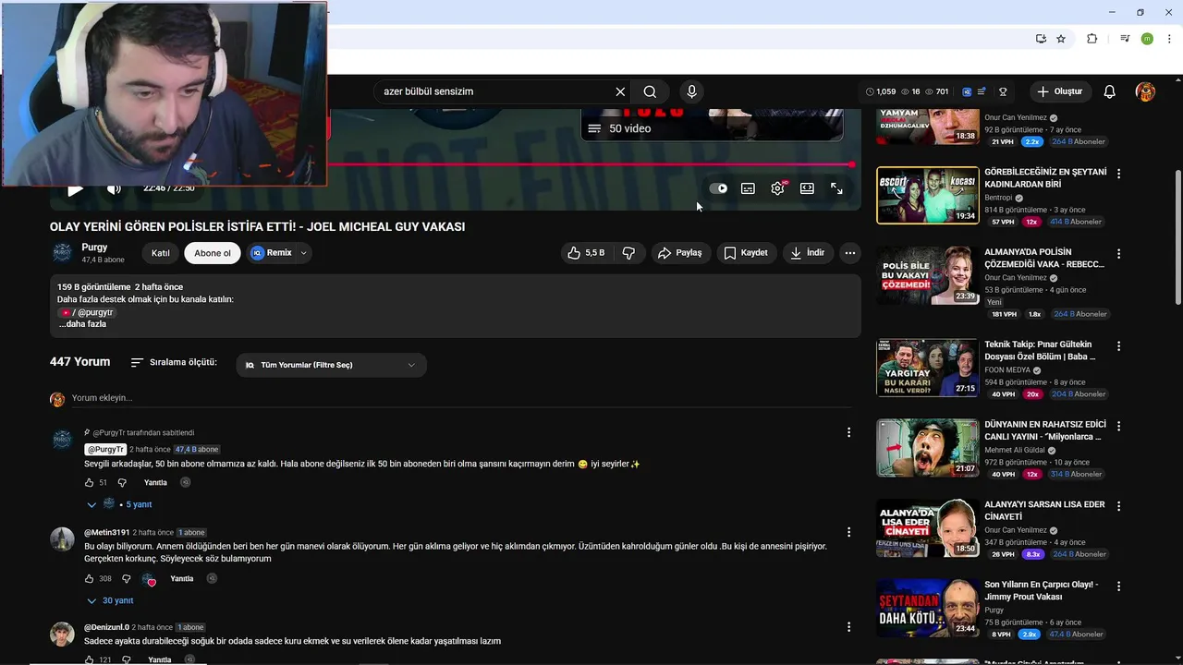This screenshot has height=665, width=1183.
Task: Click the end of the video progress bar
Action: [x=851, y=164]
